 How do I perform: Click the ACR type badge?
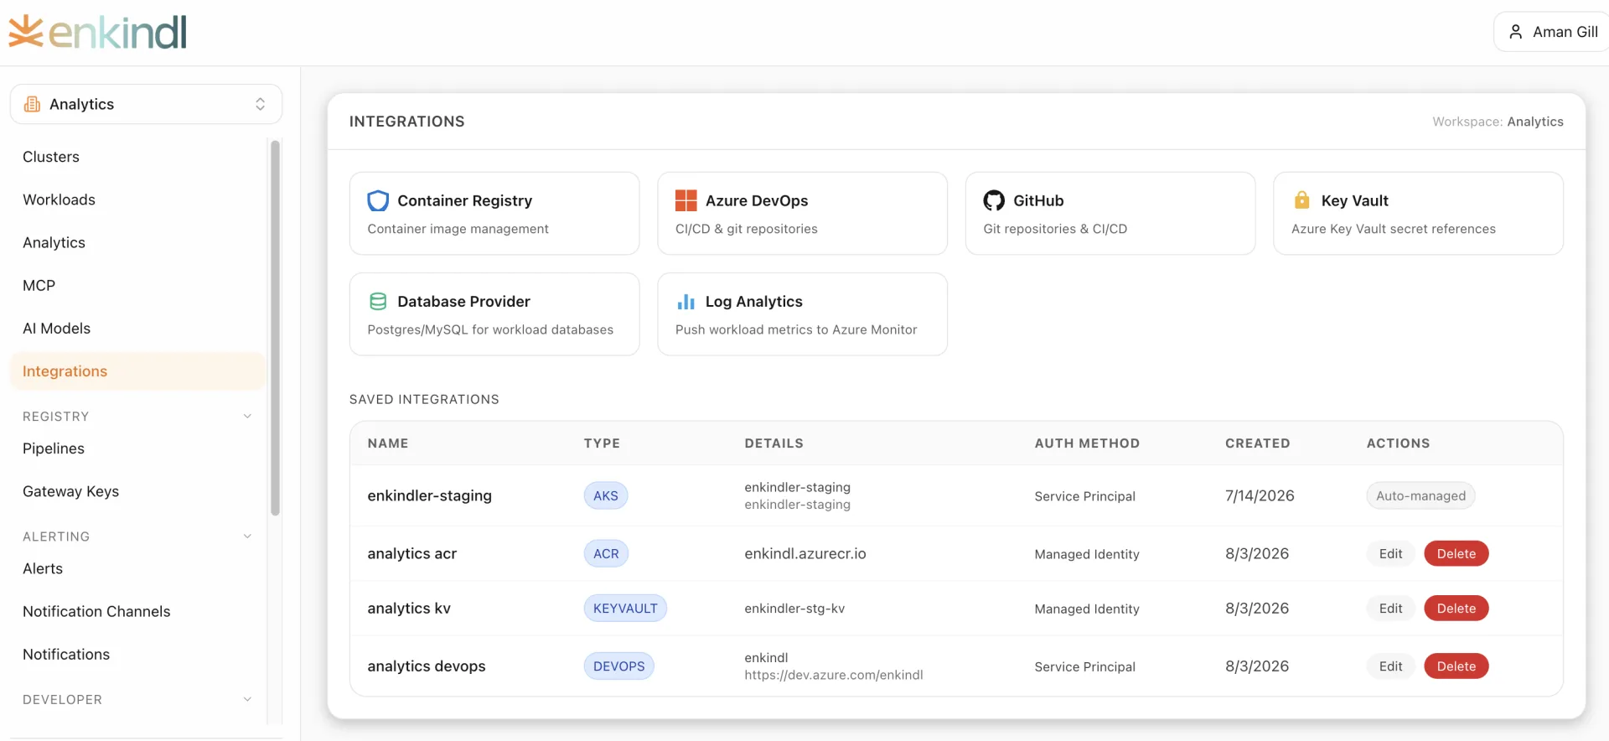coord(606,553)
